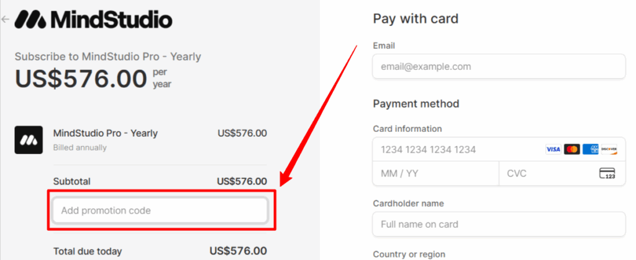Click the CVC security code field
The width and height of the screenshot is (636, 260).
click(547, 173)
